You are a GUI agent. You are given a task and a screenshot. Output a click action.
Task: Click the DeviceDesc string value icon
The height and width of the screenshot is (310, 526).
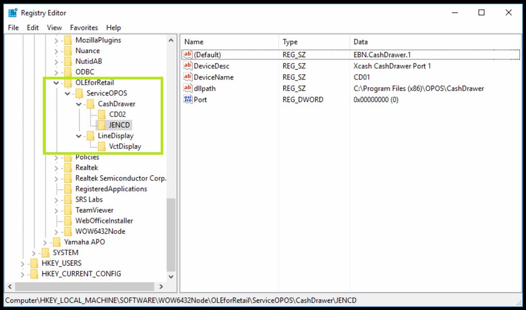(188, 66)
